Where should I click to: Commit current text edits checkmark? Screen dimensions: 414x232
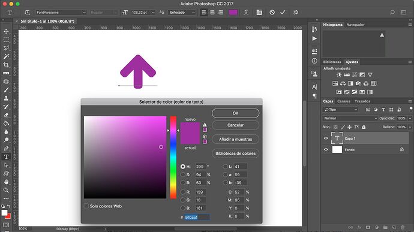point(283,13)
